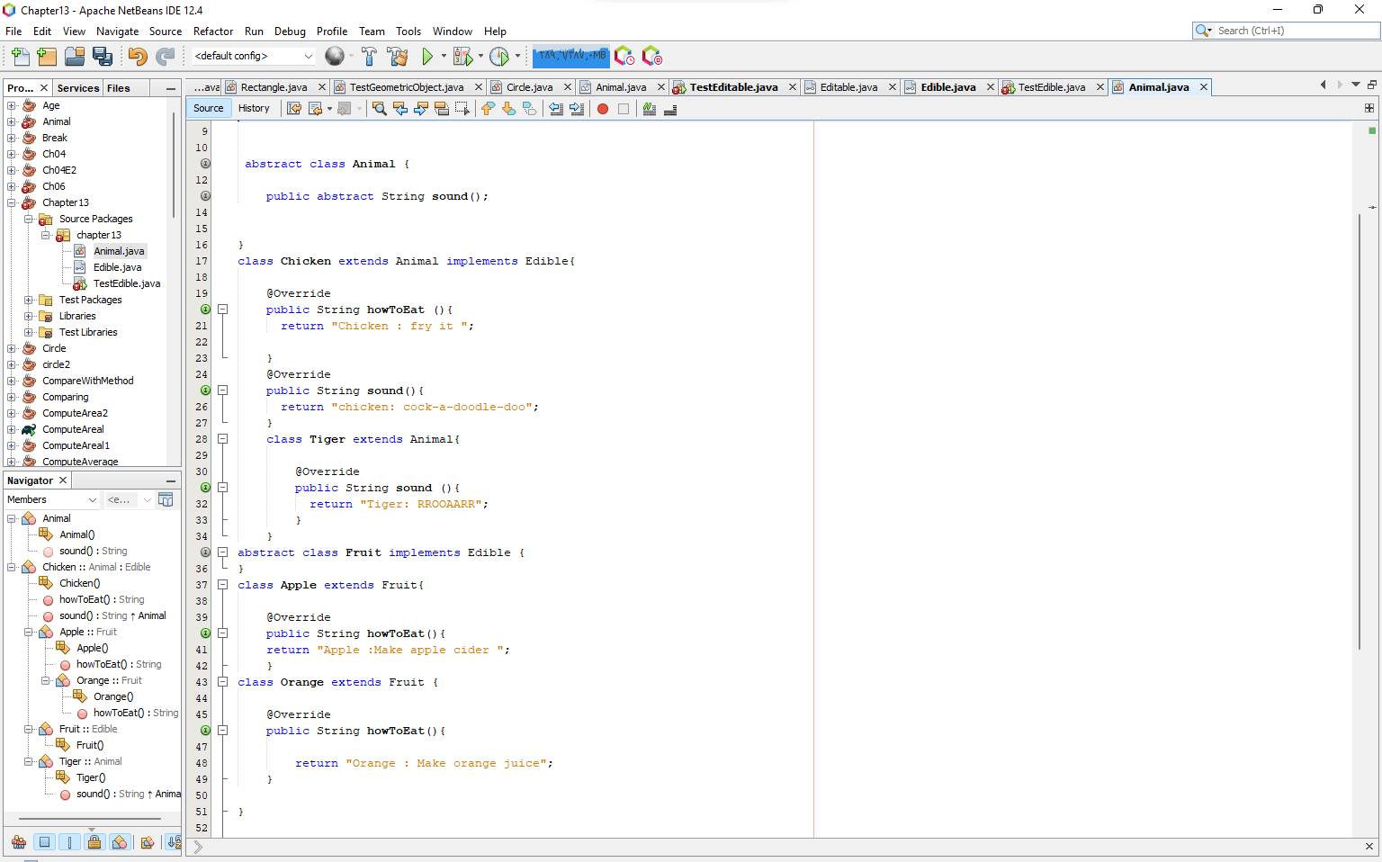Click inside the Search Ctrl+I field
Image resolution: width=1382 pixels, height=862 pixels.
1287,30
